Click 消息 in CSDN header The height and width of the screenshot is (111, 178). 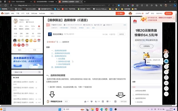(x=147, y=13)
